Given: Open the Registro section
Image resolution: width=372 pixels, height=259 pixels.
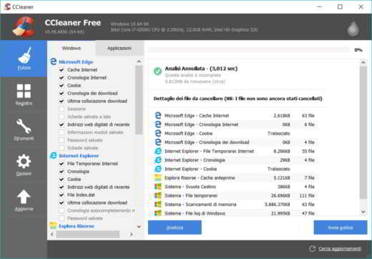Looking at the screenshot, I should pos(24,94).
